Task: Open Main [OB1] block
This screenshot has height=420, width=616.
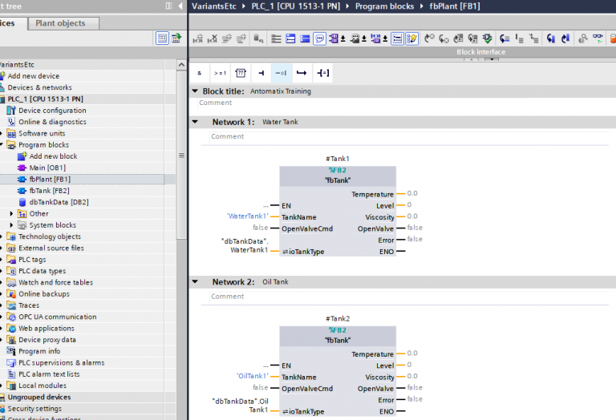Action: 48,168
